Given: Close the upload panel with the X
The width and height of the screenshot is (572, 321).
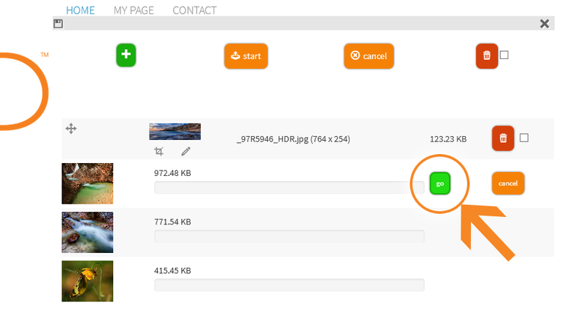Looking at the screenshot, I should [x=544, y=24].
